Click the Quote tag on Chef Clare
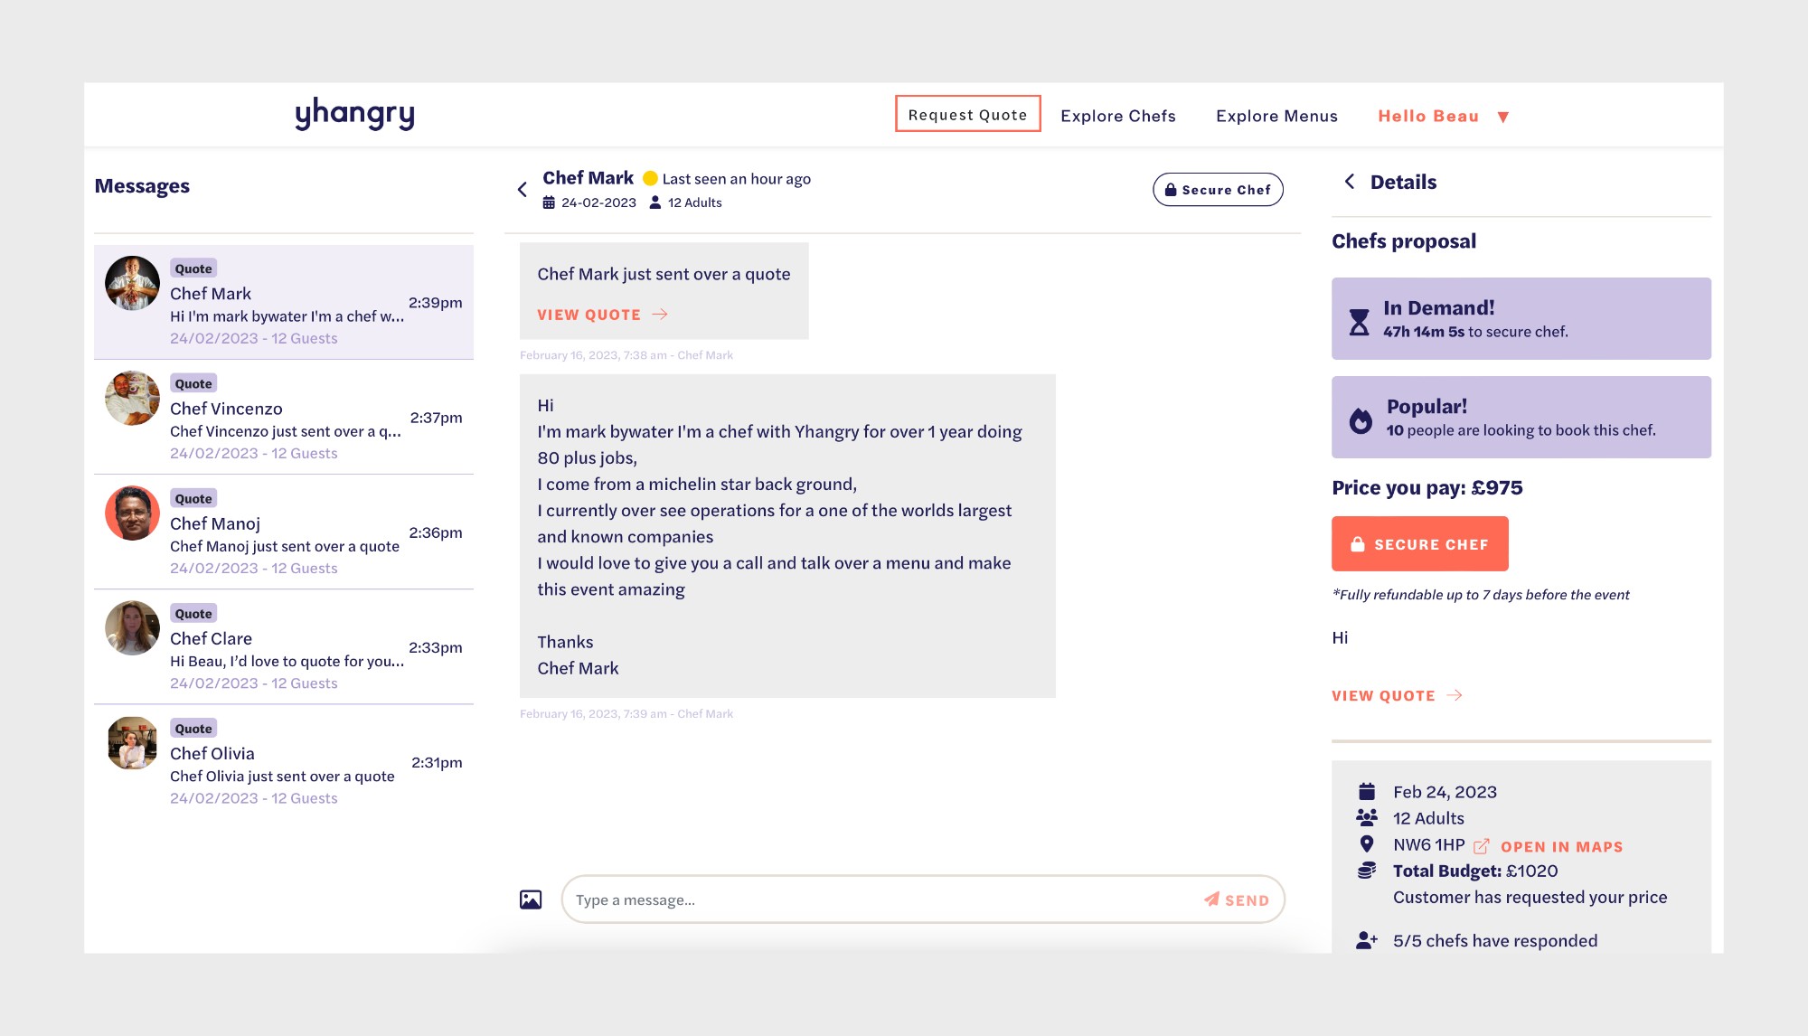 (193, 613)
